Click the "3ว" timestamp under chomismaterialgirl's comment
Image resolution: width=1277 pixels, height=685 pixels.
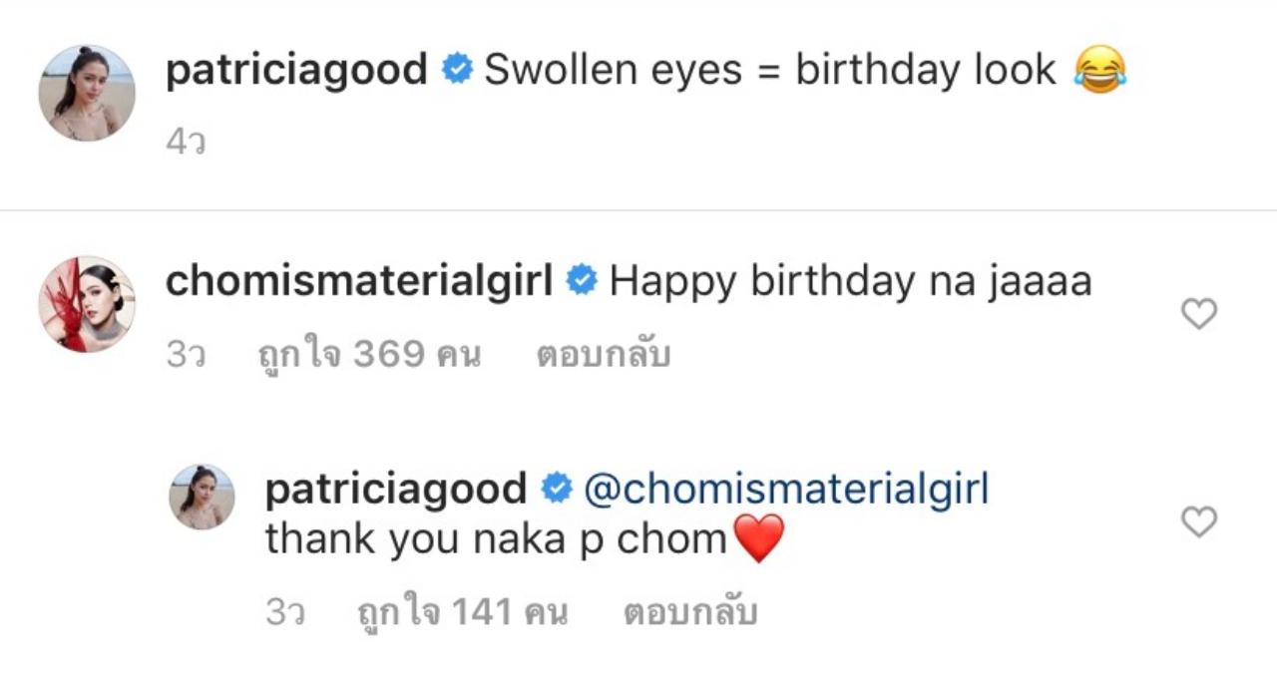click(x=186, y=356)
